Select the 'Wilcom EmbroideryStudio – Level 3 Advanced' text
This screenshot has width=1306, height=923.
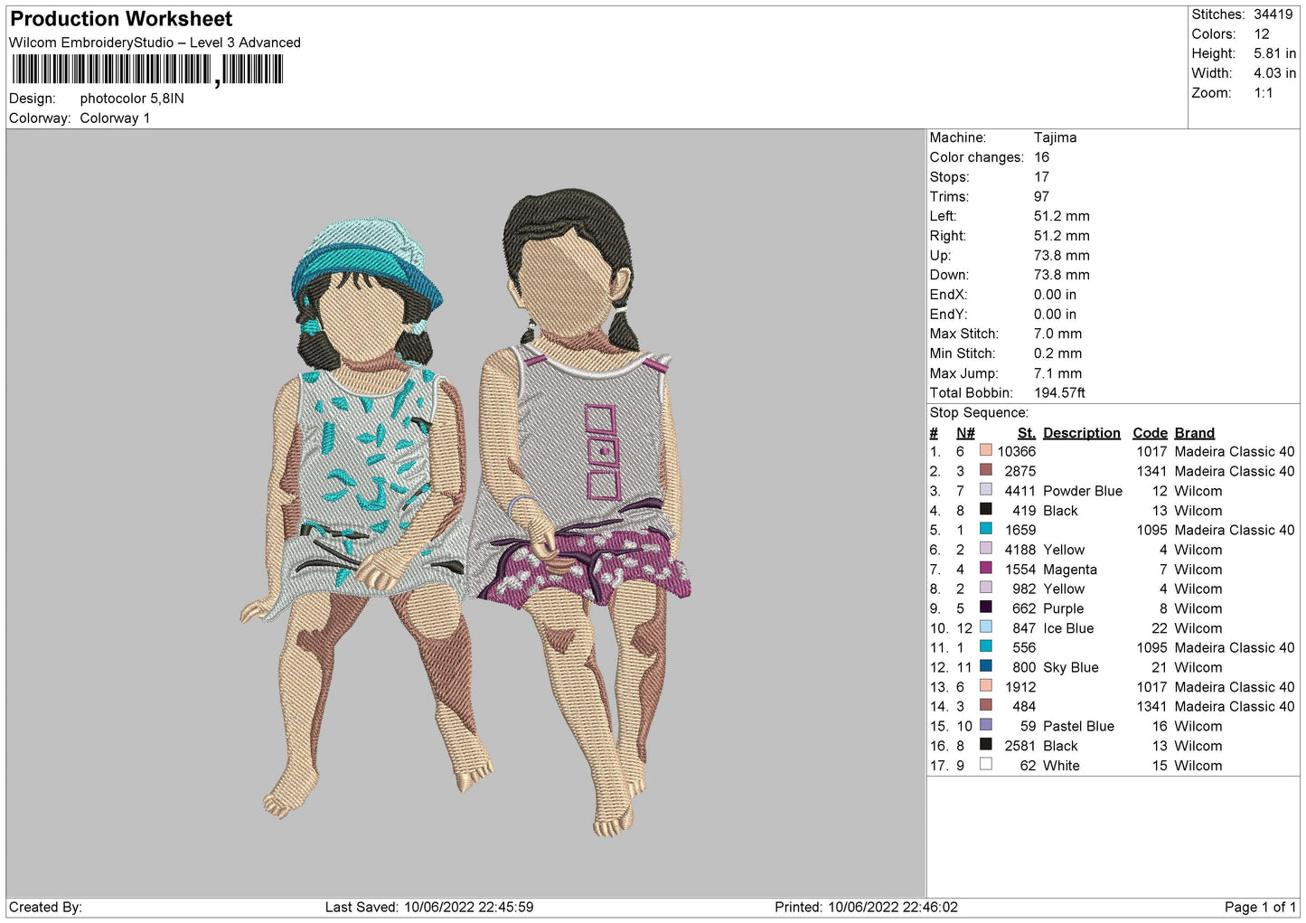point(155,42)
